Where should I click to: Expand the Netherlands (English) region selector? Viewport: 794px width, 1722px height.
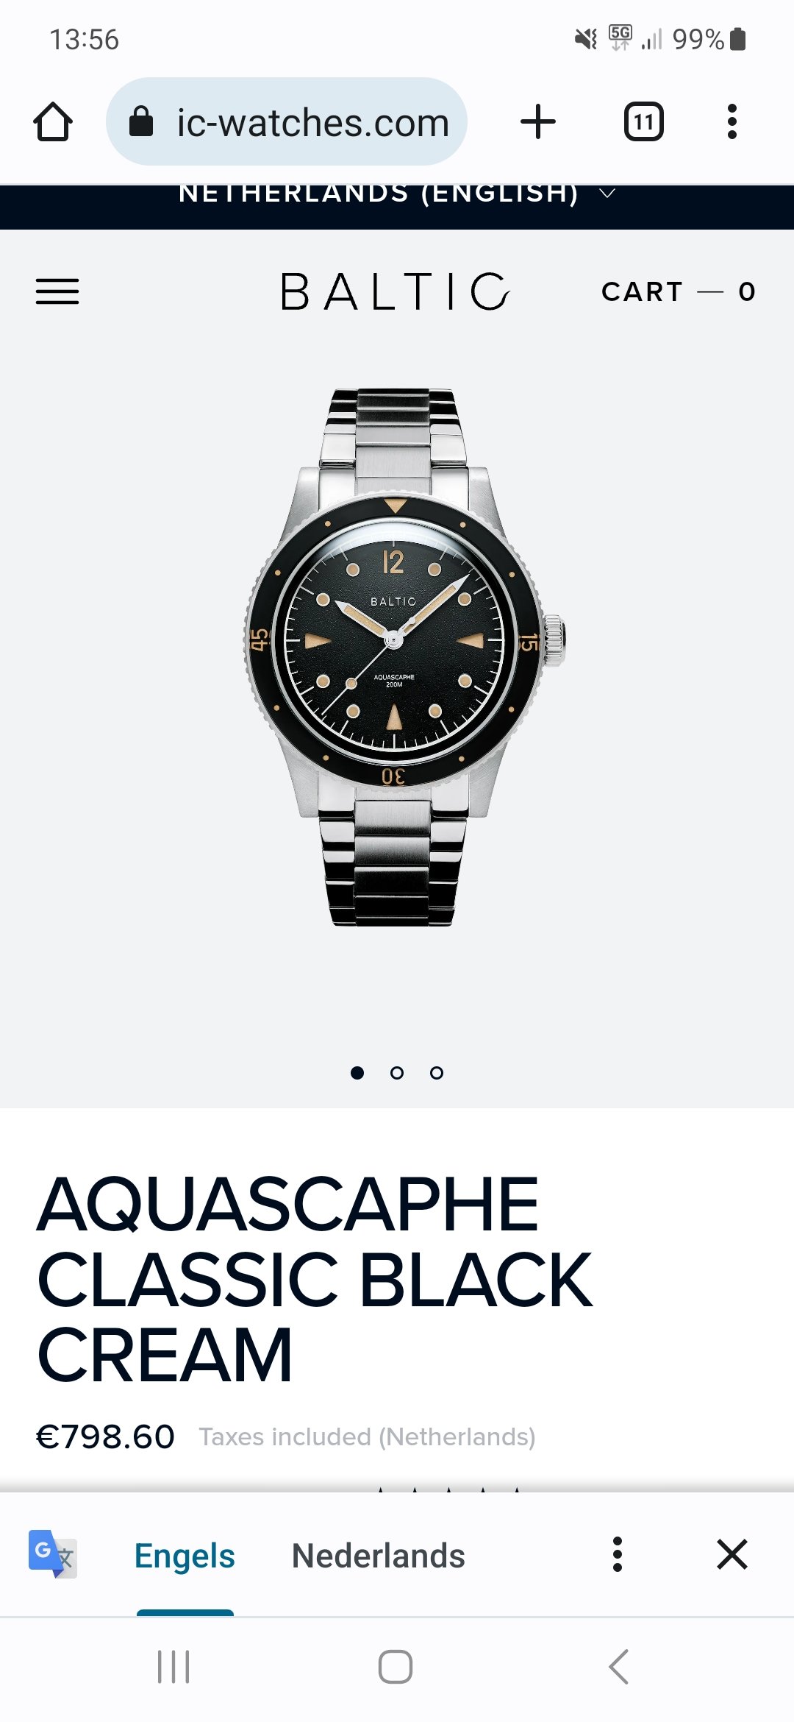coord(397,194)
